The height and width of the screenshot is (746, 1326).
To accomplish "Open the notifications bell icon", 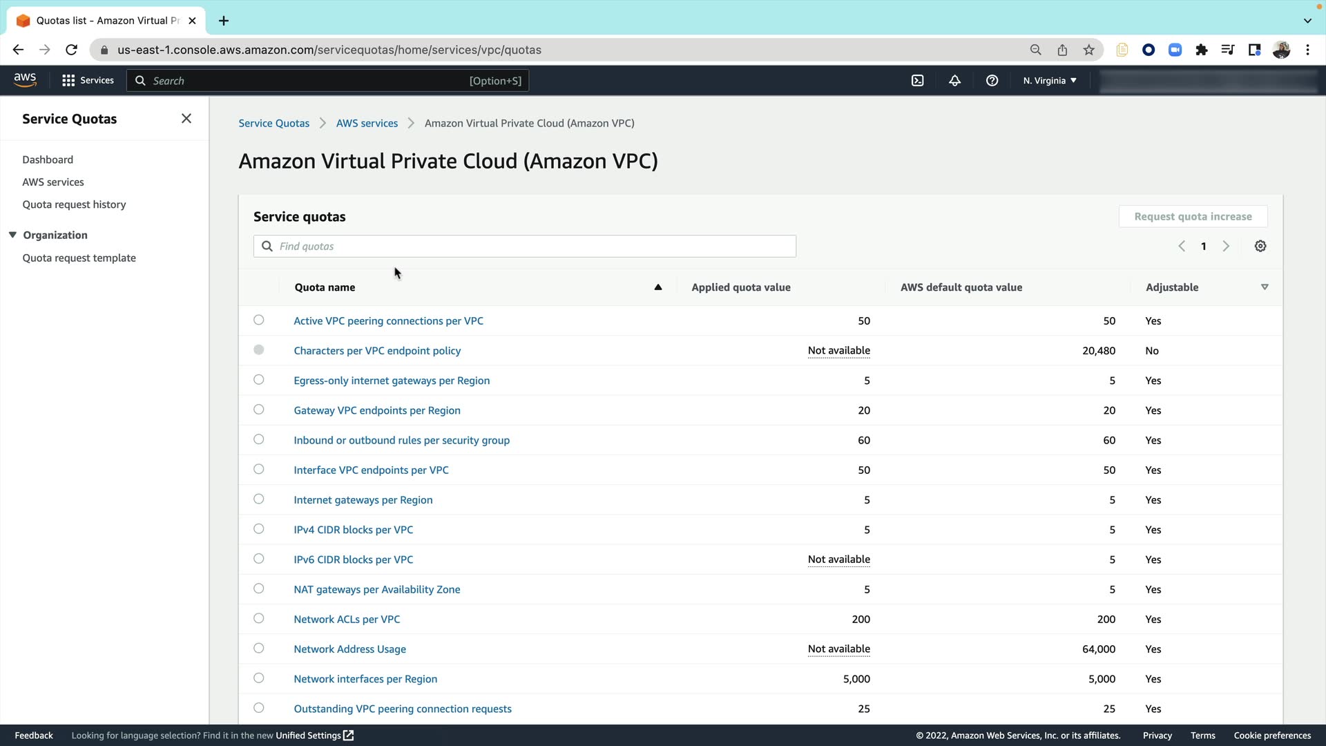I will pos(954,81).
